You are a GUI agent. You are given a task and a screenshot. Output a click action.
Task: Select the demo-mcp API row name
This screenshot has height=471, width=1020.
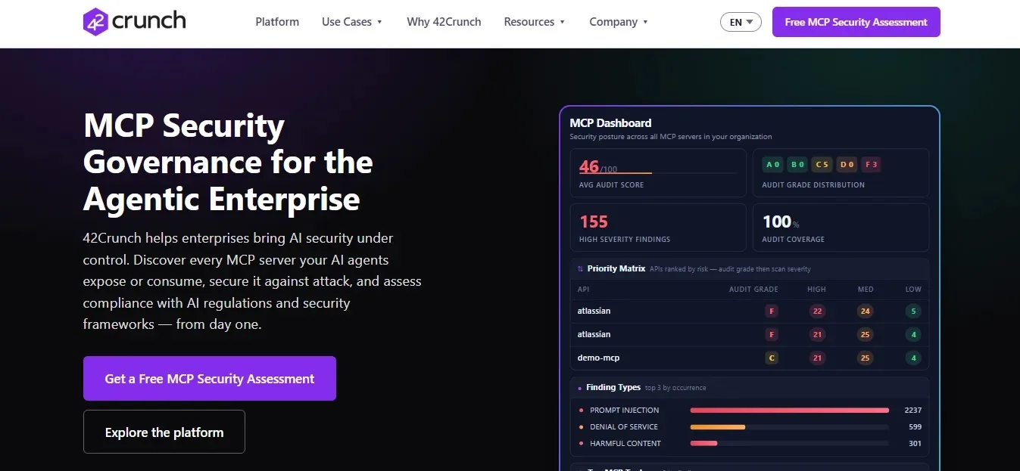(x=598, y=358)
